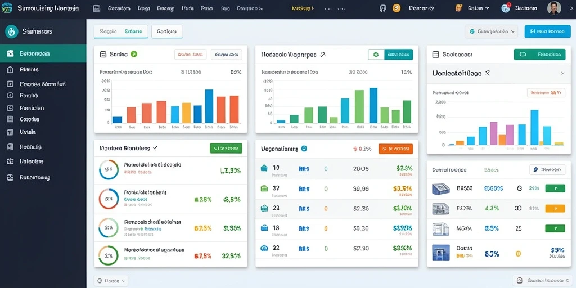This screenshot has width=576, height=288.
Task: Open the dropdown left of the blue top-right button
Action: pos(491,31)
